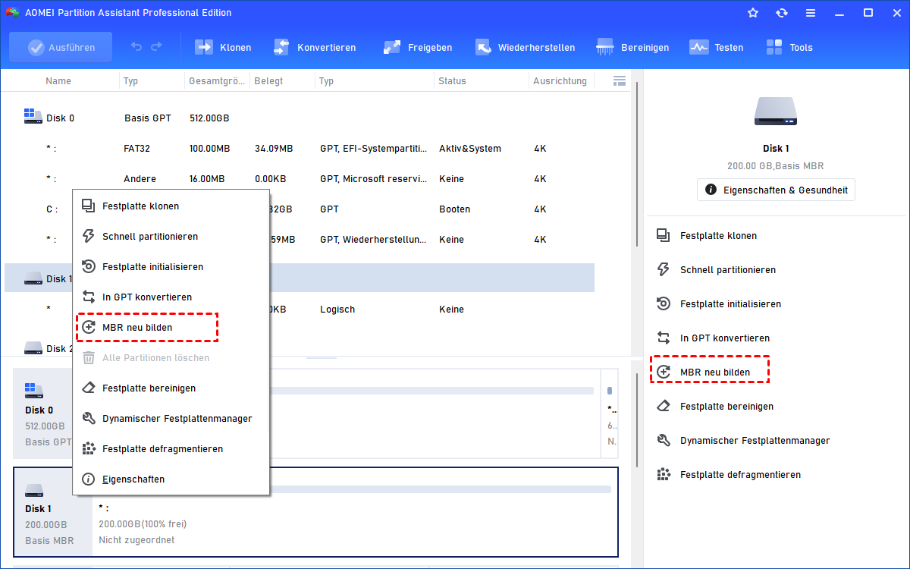The image size is (910, 569).
Task: Click the redo arrow icon
Action: coord(156,47)
